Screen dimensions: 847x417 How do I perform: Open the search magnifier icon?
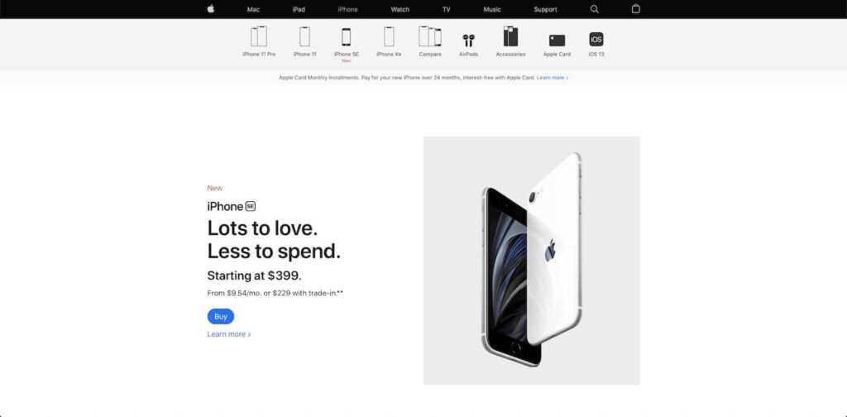(x=594, y=9)
